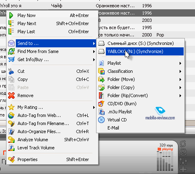
Task: Select Remove in the context menu
Action: click(x=52, y=95)
